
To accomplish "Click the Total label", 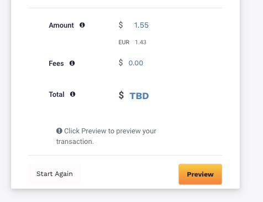I will point(56,95).
